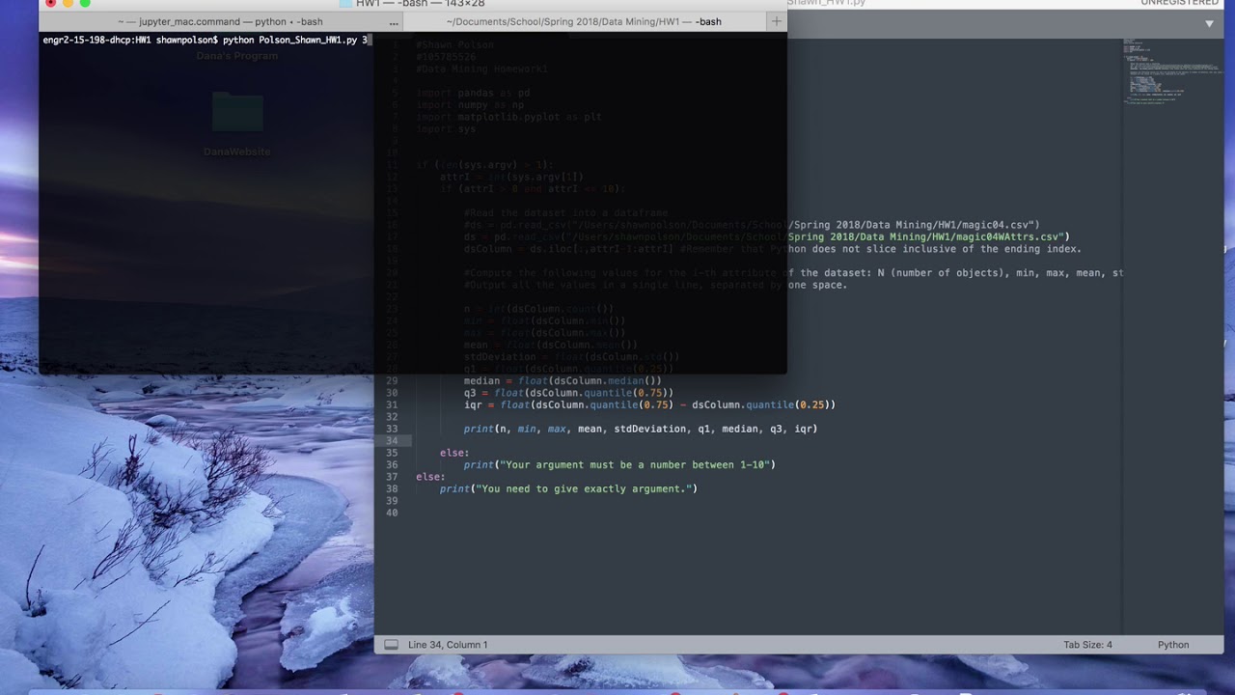Click the "python Polson_Shawn_HW1.py 3" command text

point(295,40)
